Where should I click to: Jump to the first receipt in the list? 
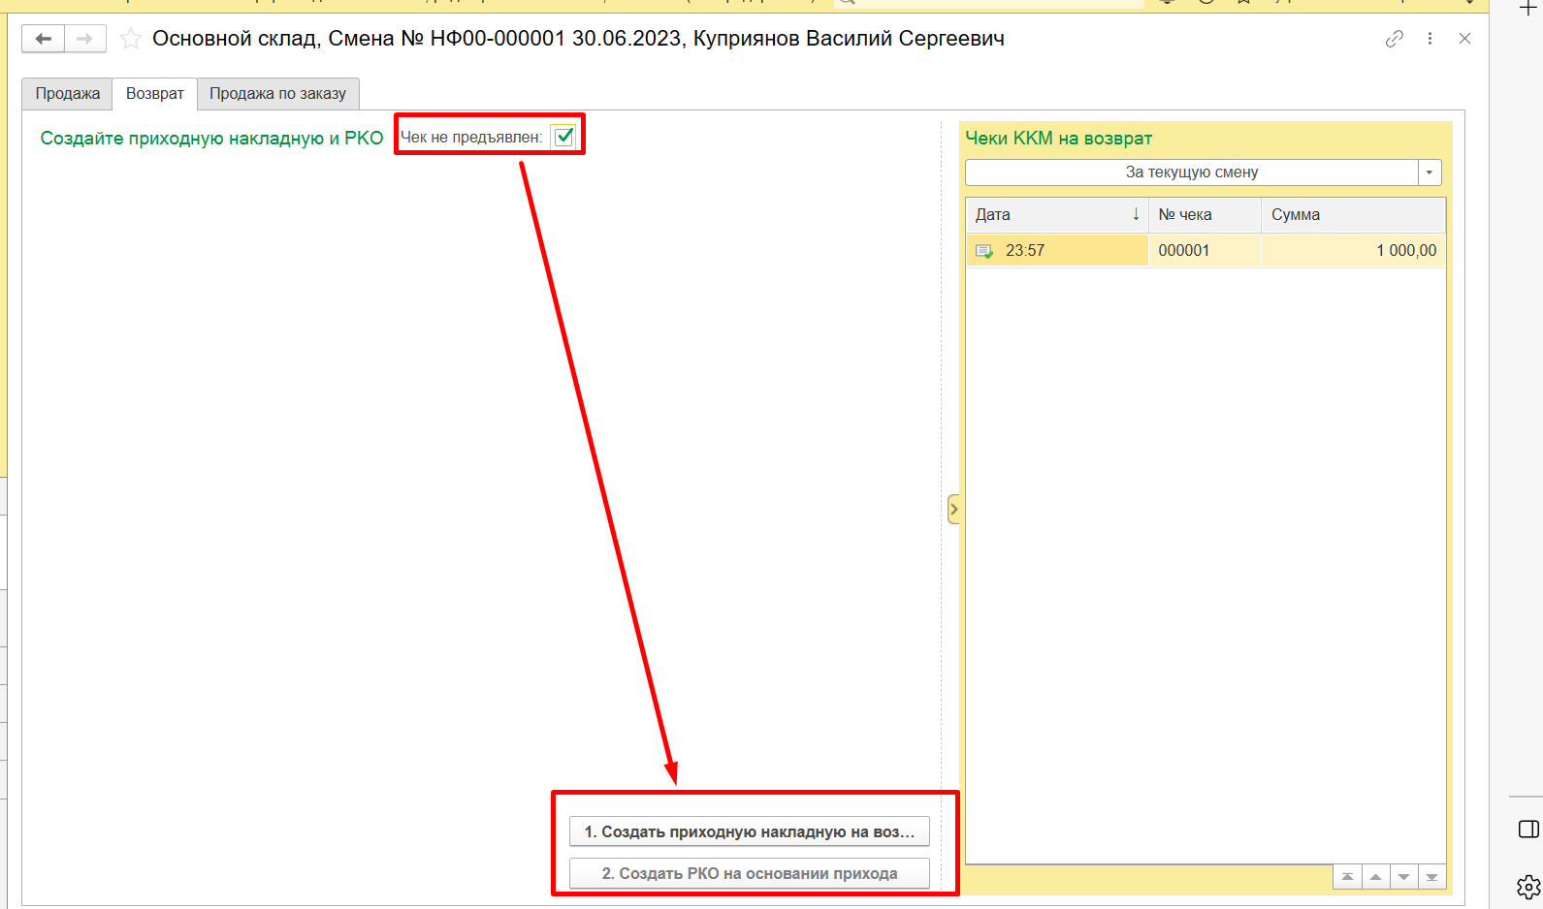pos(1347,877)
